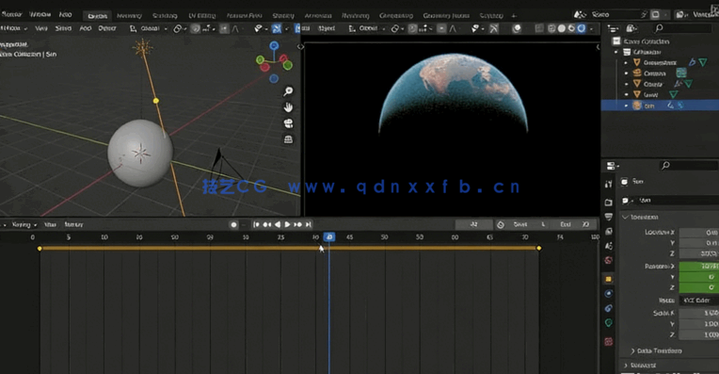Switch to the Geometry Nodes workspace tab
Viewport: 719px width, 374px height.
point(446,16)
